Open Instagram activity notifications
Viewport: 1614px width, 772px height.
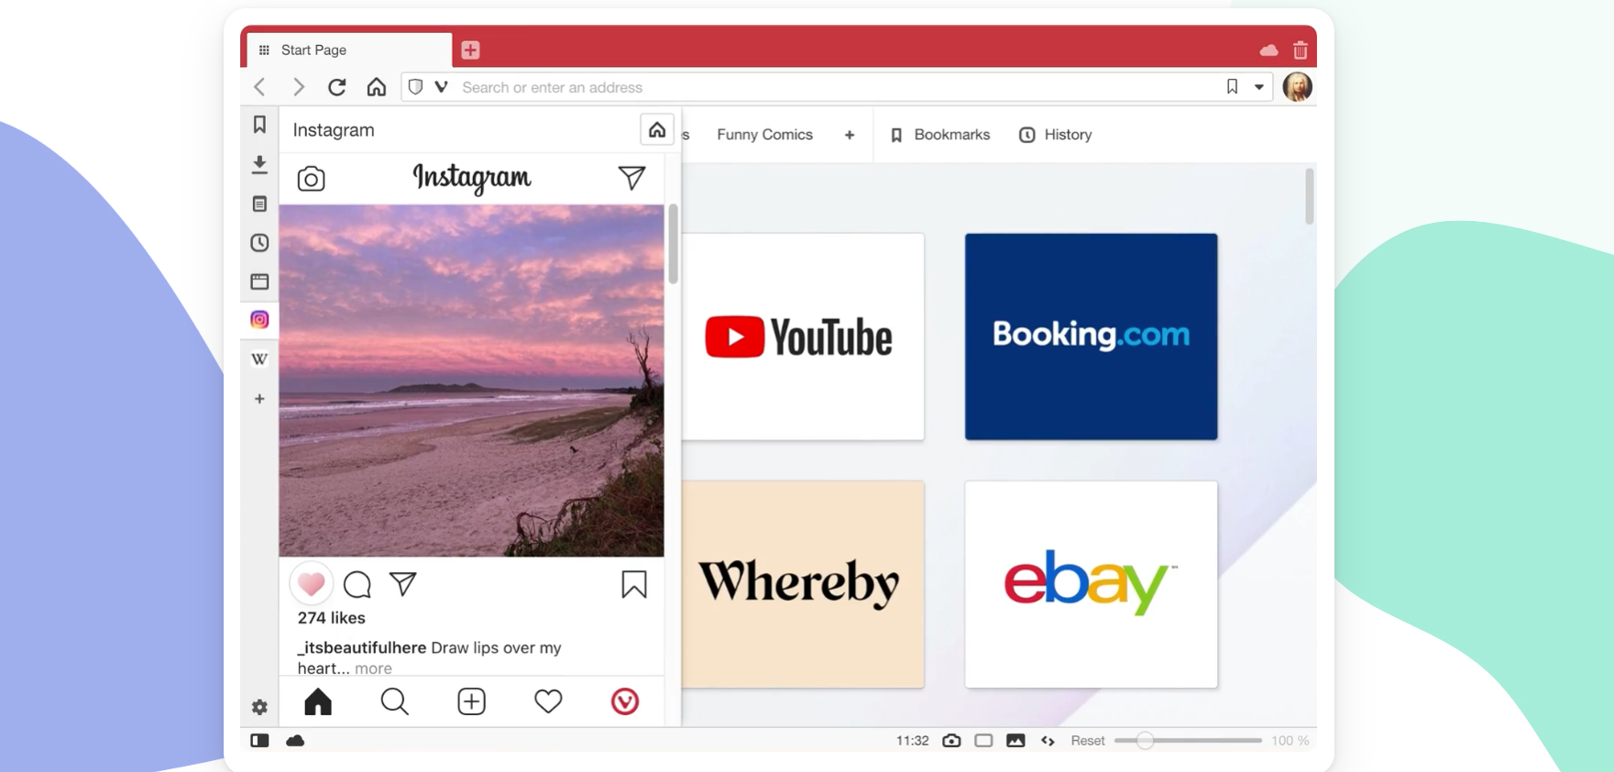[548, 701]
